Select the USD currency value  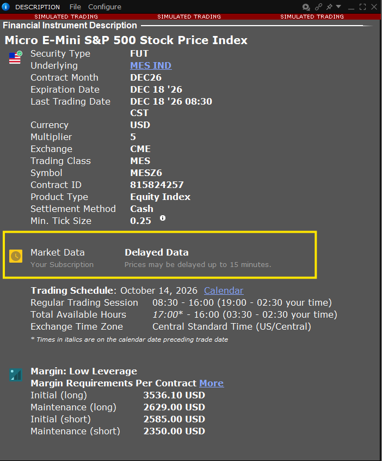pos(140,125)
